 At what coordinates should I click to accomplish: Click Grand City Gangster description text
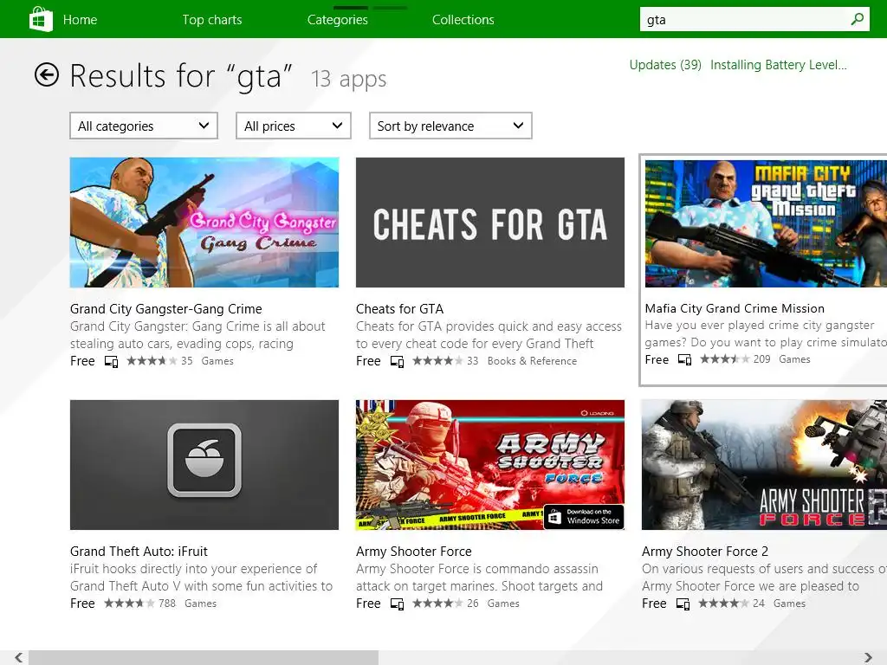(x=197, y=335)
